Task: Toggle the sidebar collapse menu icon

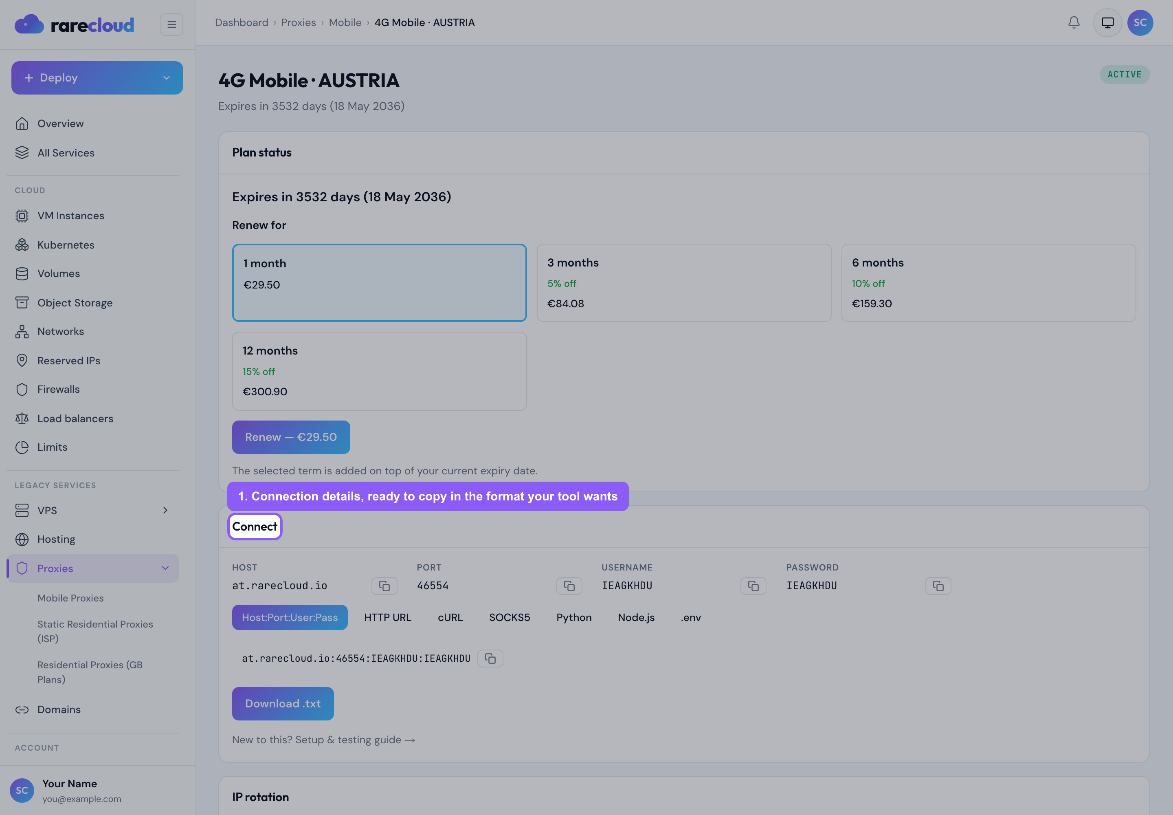Action: click(171, 24)
